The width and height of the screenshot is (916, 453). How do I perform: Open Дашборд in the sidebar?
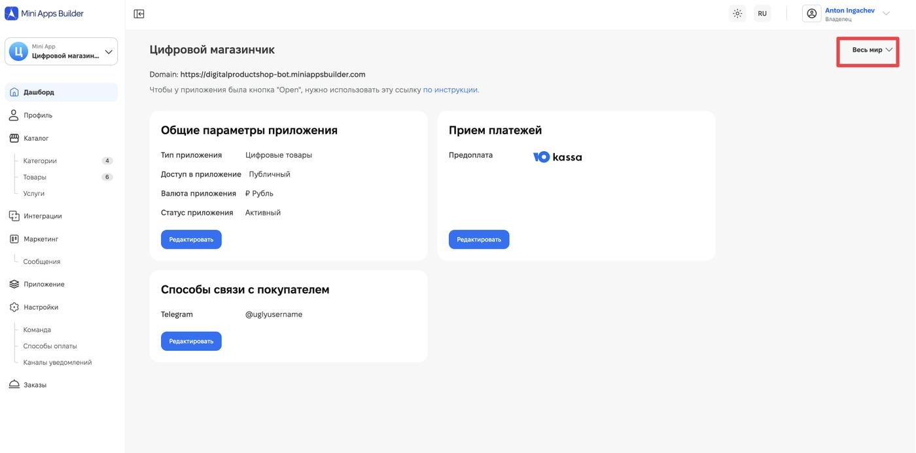pyautogui.click(x=39, y=92)
